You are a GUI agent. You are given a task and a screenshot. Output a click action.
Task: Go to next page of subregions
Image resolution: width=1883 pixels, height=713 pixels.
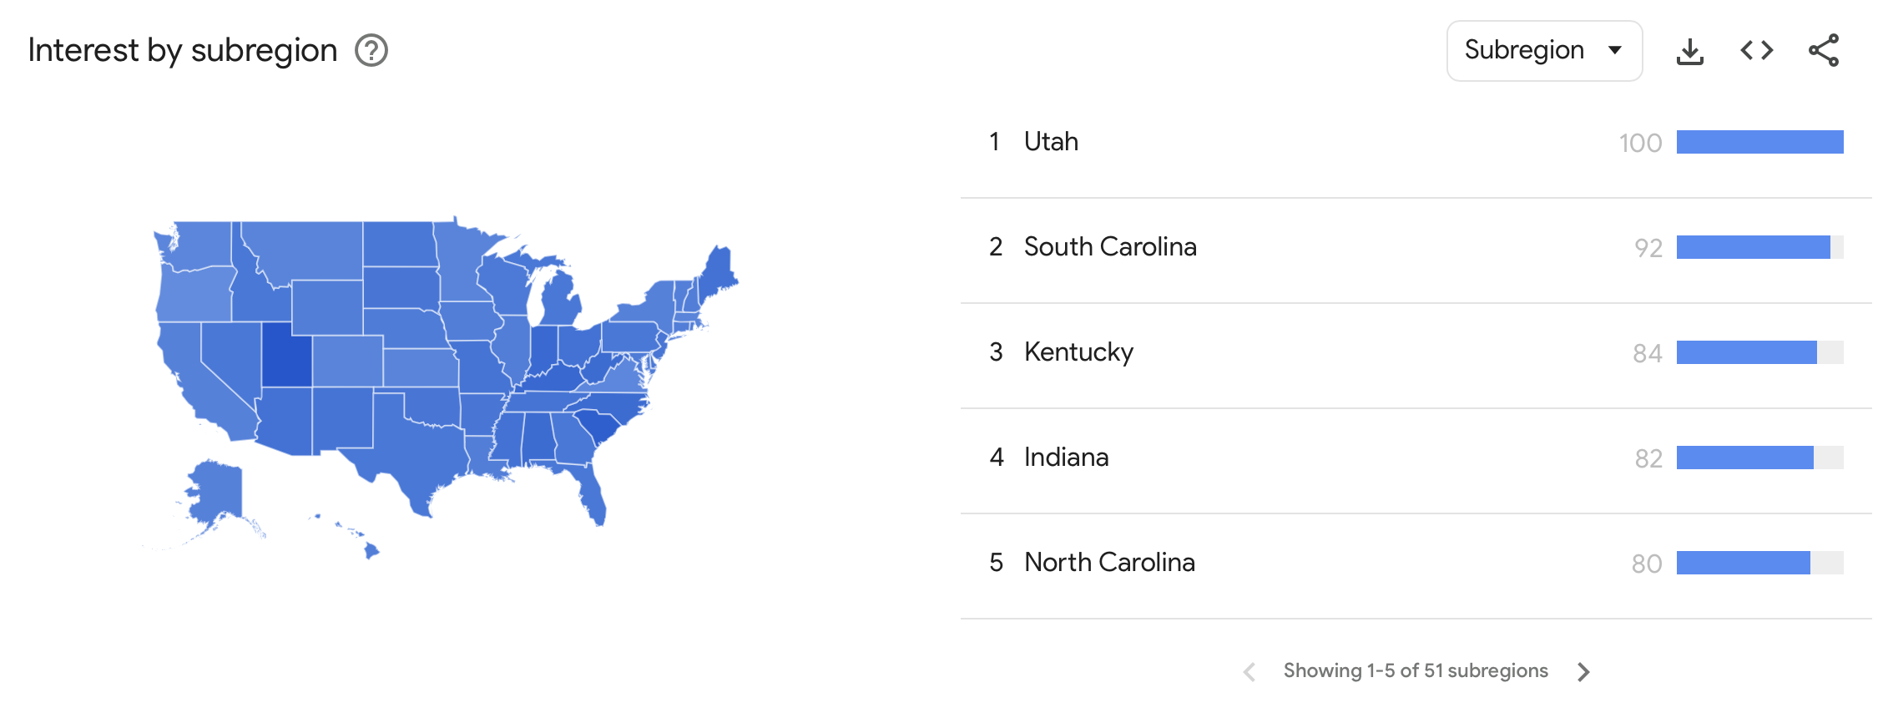(x=1583, y=671)
